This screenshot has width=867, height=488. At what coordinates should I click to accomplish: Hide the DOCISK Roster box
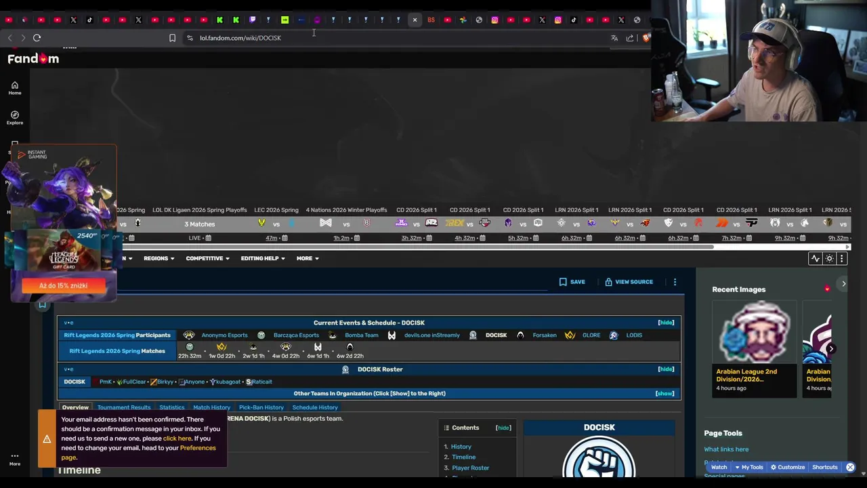[666, 369]
